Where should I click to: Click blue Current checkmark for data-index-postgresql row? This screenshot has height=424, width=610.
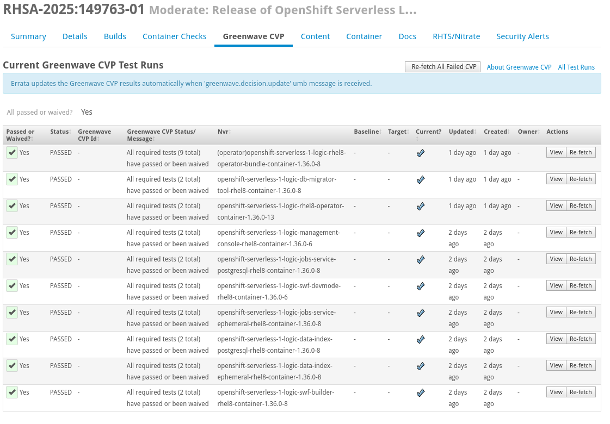point(420,339)
